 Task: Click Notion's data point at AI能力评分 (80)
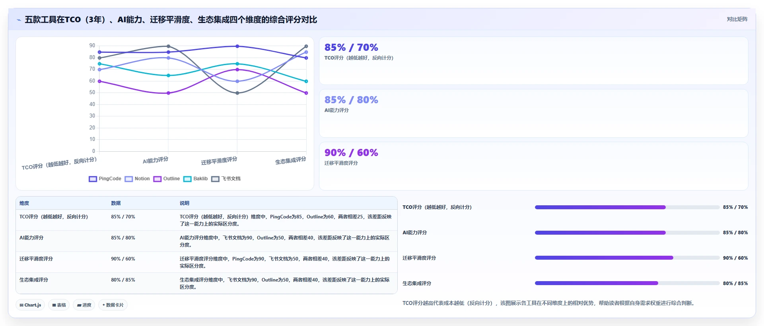[x=168, y=58]
